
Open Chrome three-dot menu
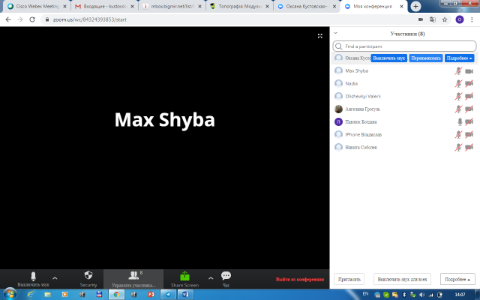pos(472,19)
